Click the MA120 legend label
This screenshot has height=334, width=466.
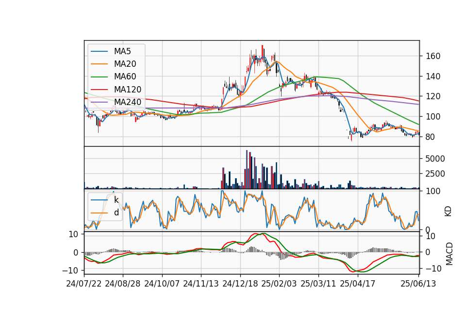coord(128,90)
